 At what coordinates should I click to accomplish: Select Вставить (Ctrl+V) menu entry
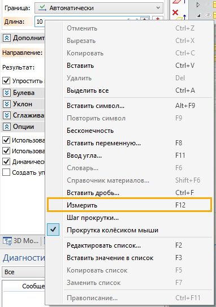[x=129, y=66]
